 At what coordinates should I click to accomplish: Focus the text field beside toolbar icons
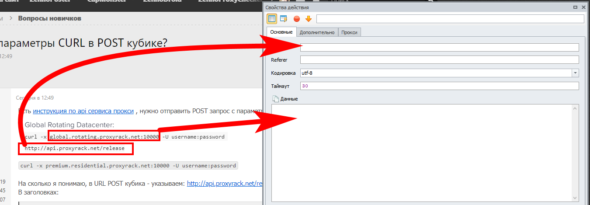click(450, 19)
